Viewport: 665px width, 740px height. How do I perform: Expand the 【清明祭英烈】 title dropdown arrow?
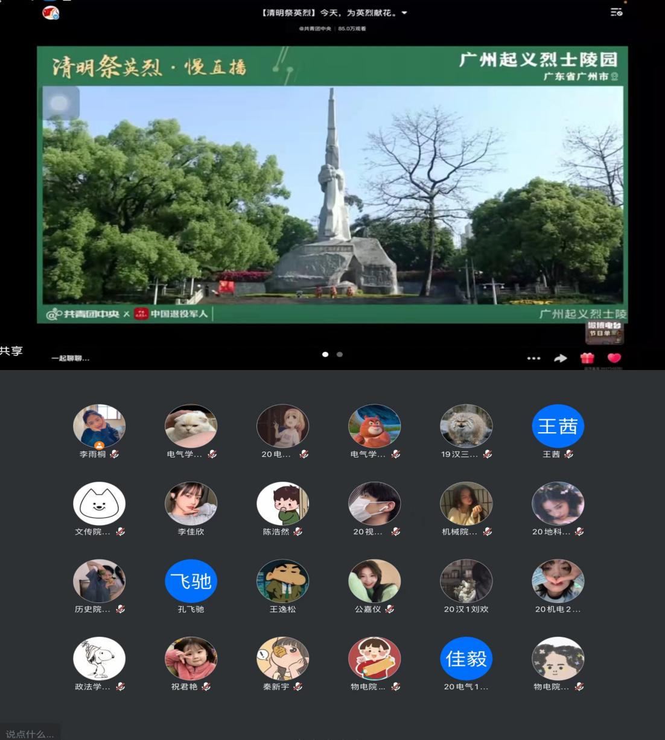[404, 13]
